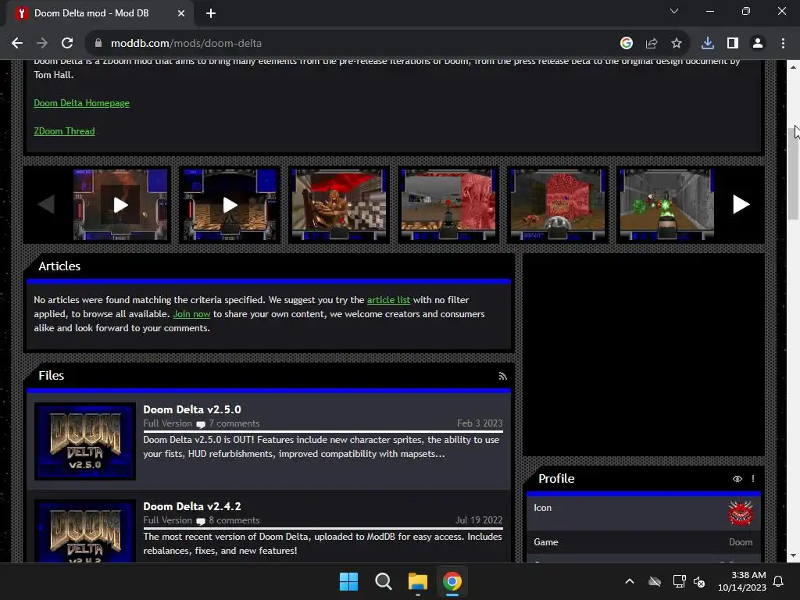Open clock showing 3:38 AM 10/14/2023
Screen dimensions: 800x600
(x=742, y=581)
